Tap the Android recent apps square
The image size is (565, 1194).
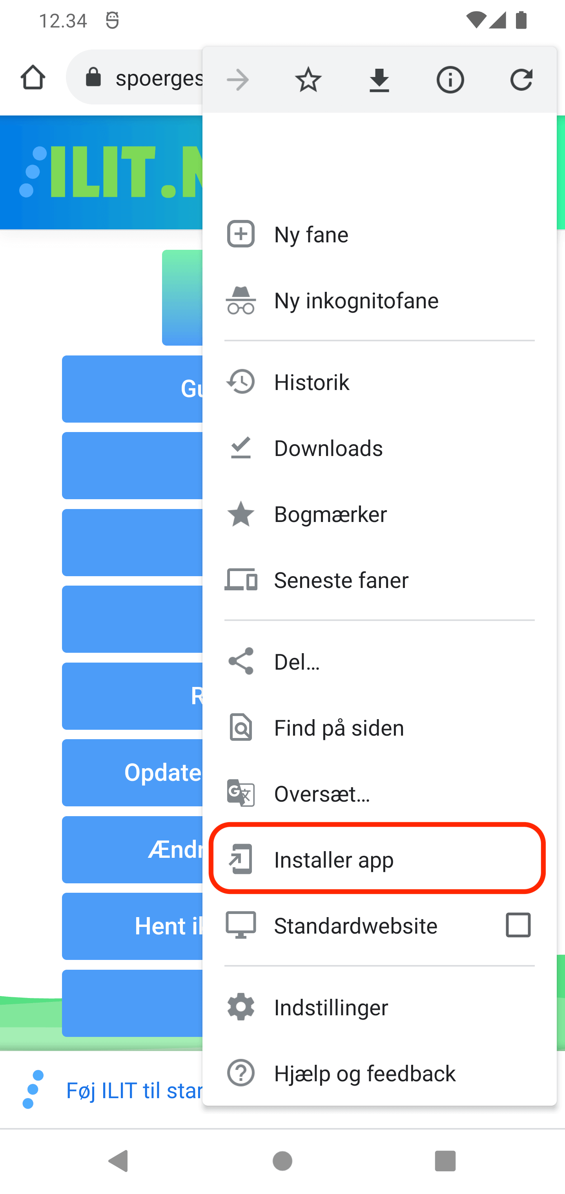pyautogui.click(x=445, y=1161)
